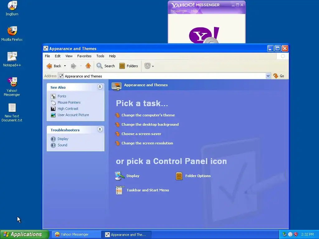Click the 2:32 PM taskbar clock

[x=307, y=234]
